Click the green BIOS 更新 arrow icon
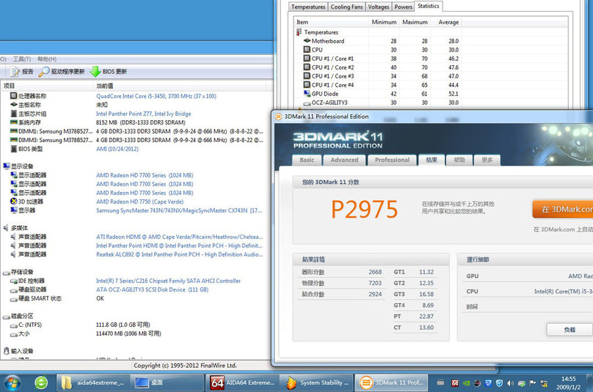 click(95, 72)
